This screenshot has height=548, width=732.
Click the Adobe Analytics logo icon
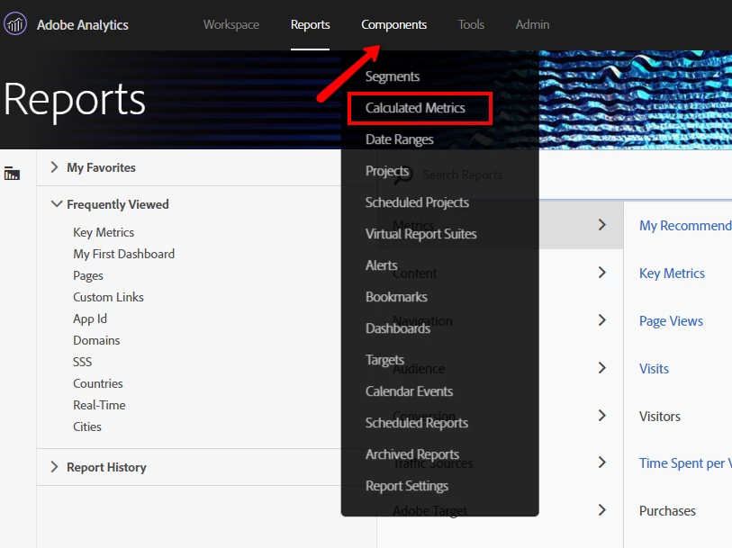tap(15, 24)
